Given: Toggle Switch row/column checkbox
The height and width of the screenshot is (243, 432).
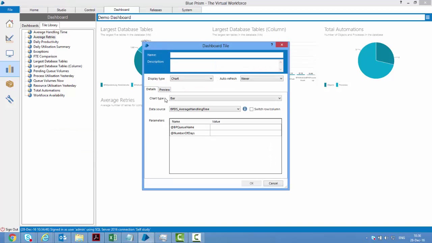Looking at the screenshot, I should pos(251,109).
